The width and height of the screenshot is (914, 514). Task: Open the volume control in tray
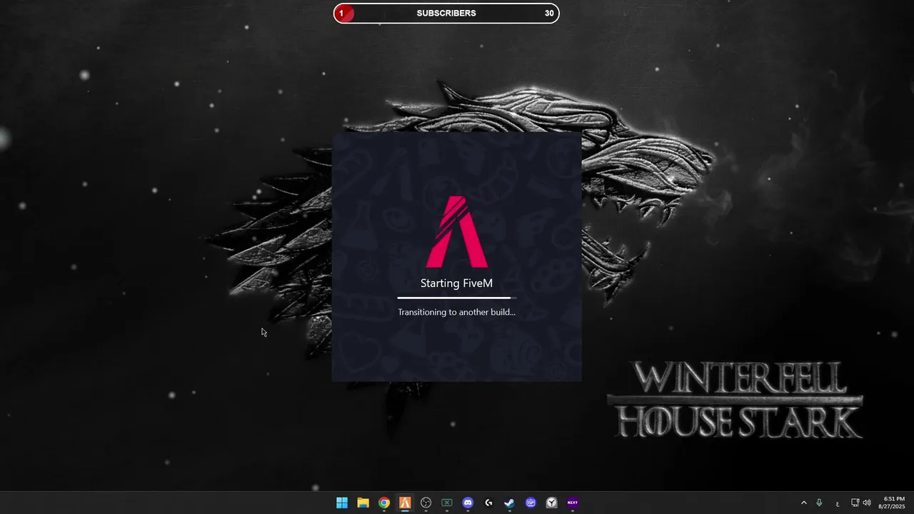pyautogui.click(x=867, y=503)
